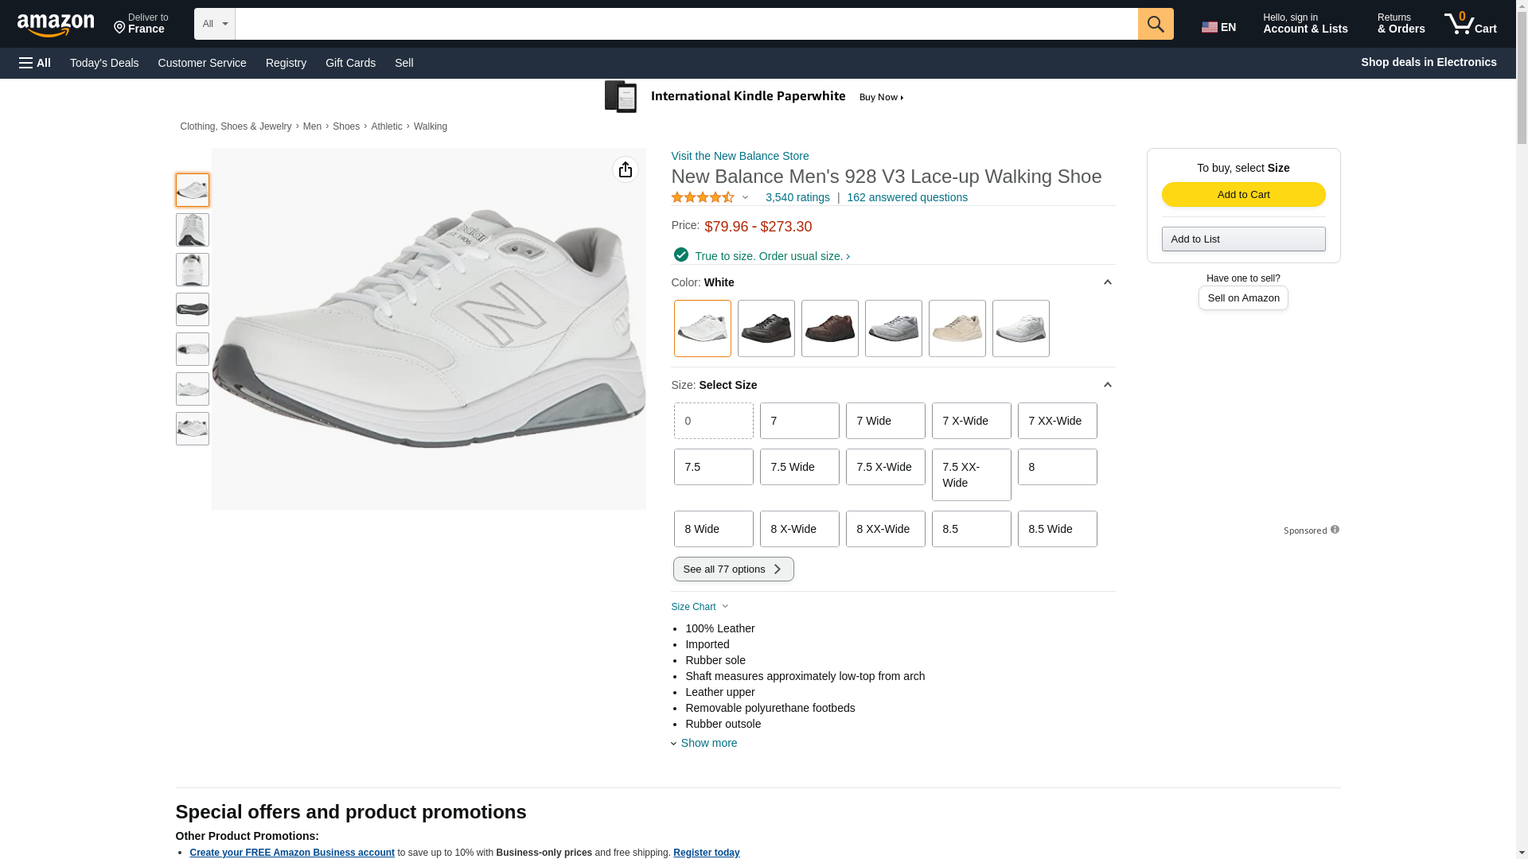Select size 7 Wide
The image size is (1528, 859).
coord(885,421)
